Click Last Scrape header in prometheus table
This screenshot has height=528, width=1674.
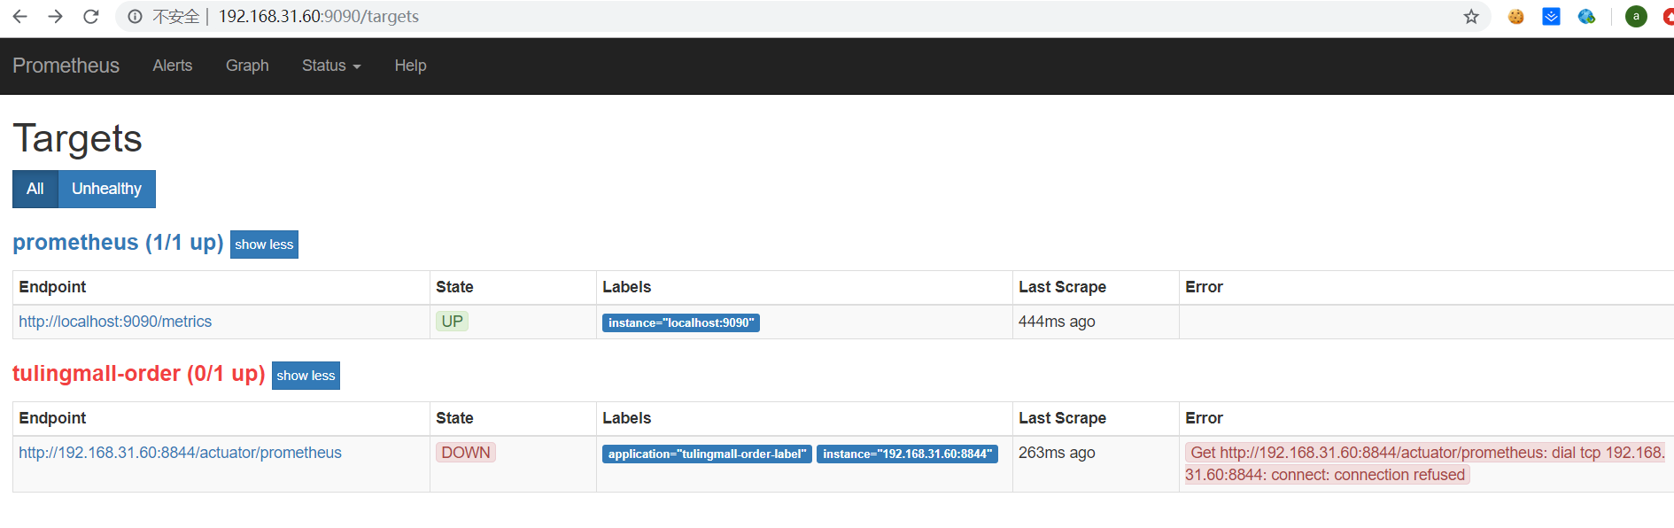click(1062, 287)
